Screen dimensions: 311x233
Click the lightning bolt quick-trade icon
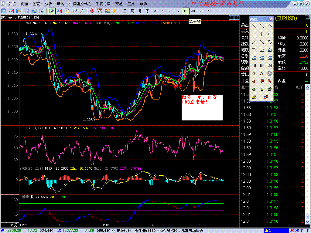(114, 11)
